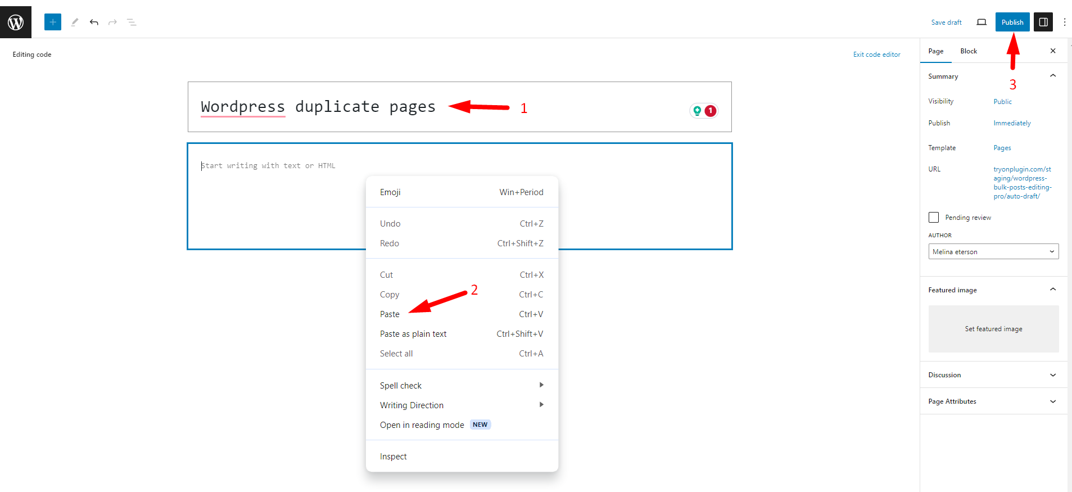This screenshot has height=492, width=1072.
Task: Choose Cut from context menu
Action: [x=462, y=274]
